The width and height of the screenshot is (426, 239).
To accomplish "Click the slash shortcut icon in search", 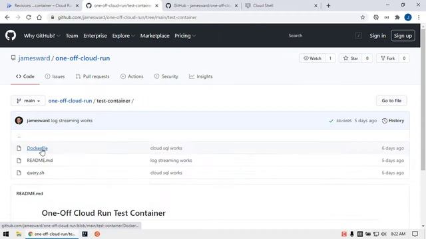I will [x=358, y=35].
